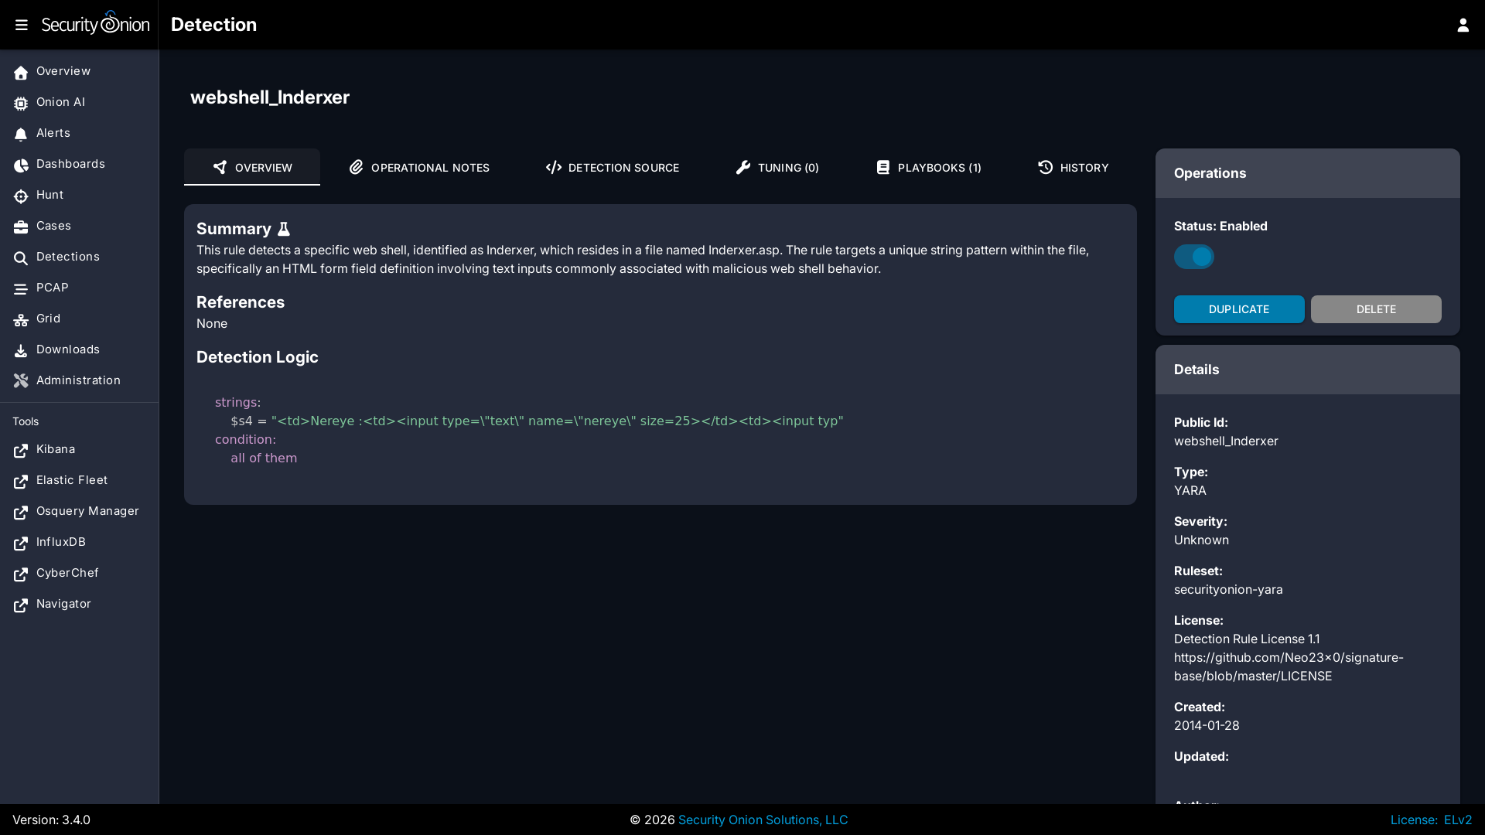The height and width of the screenshot is (835, 1485).
Task: Click the Summary flask icon
Action: point(284,229)
